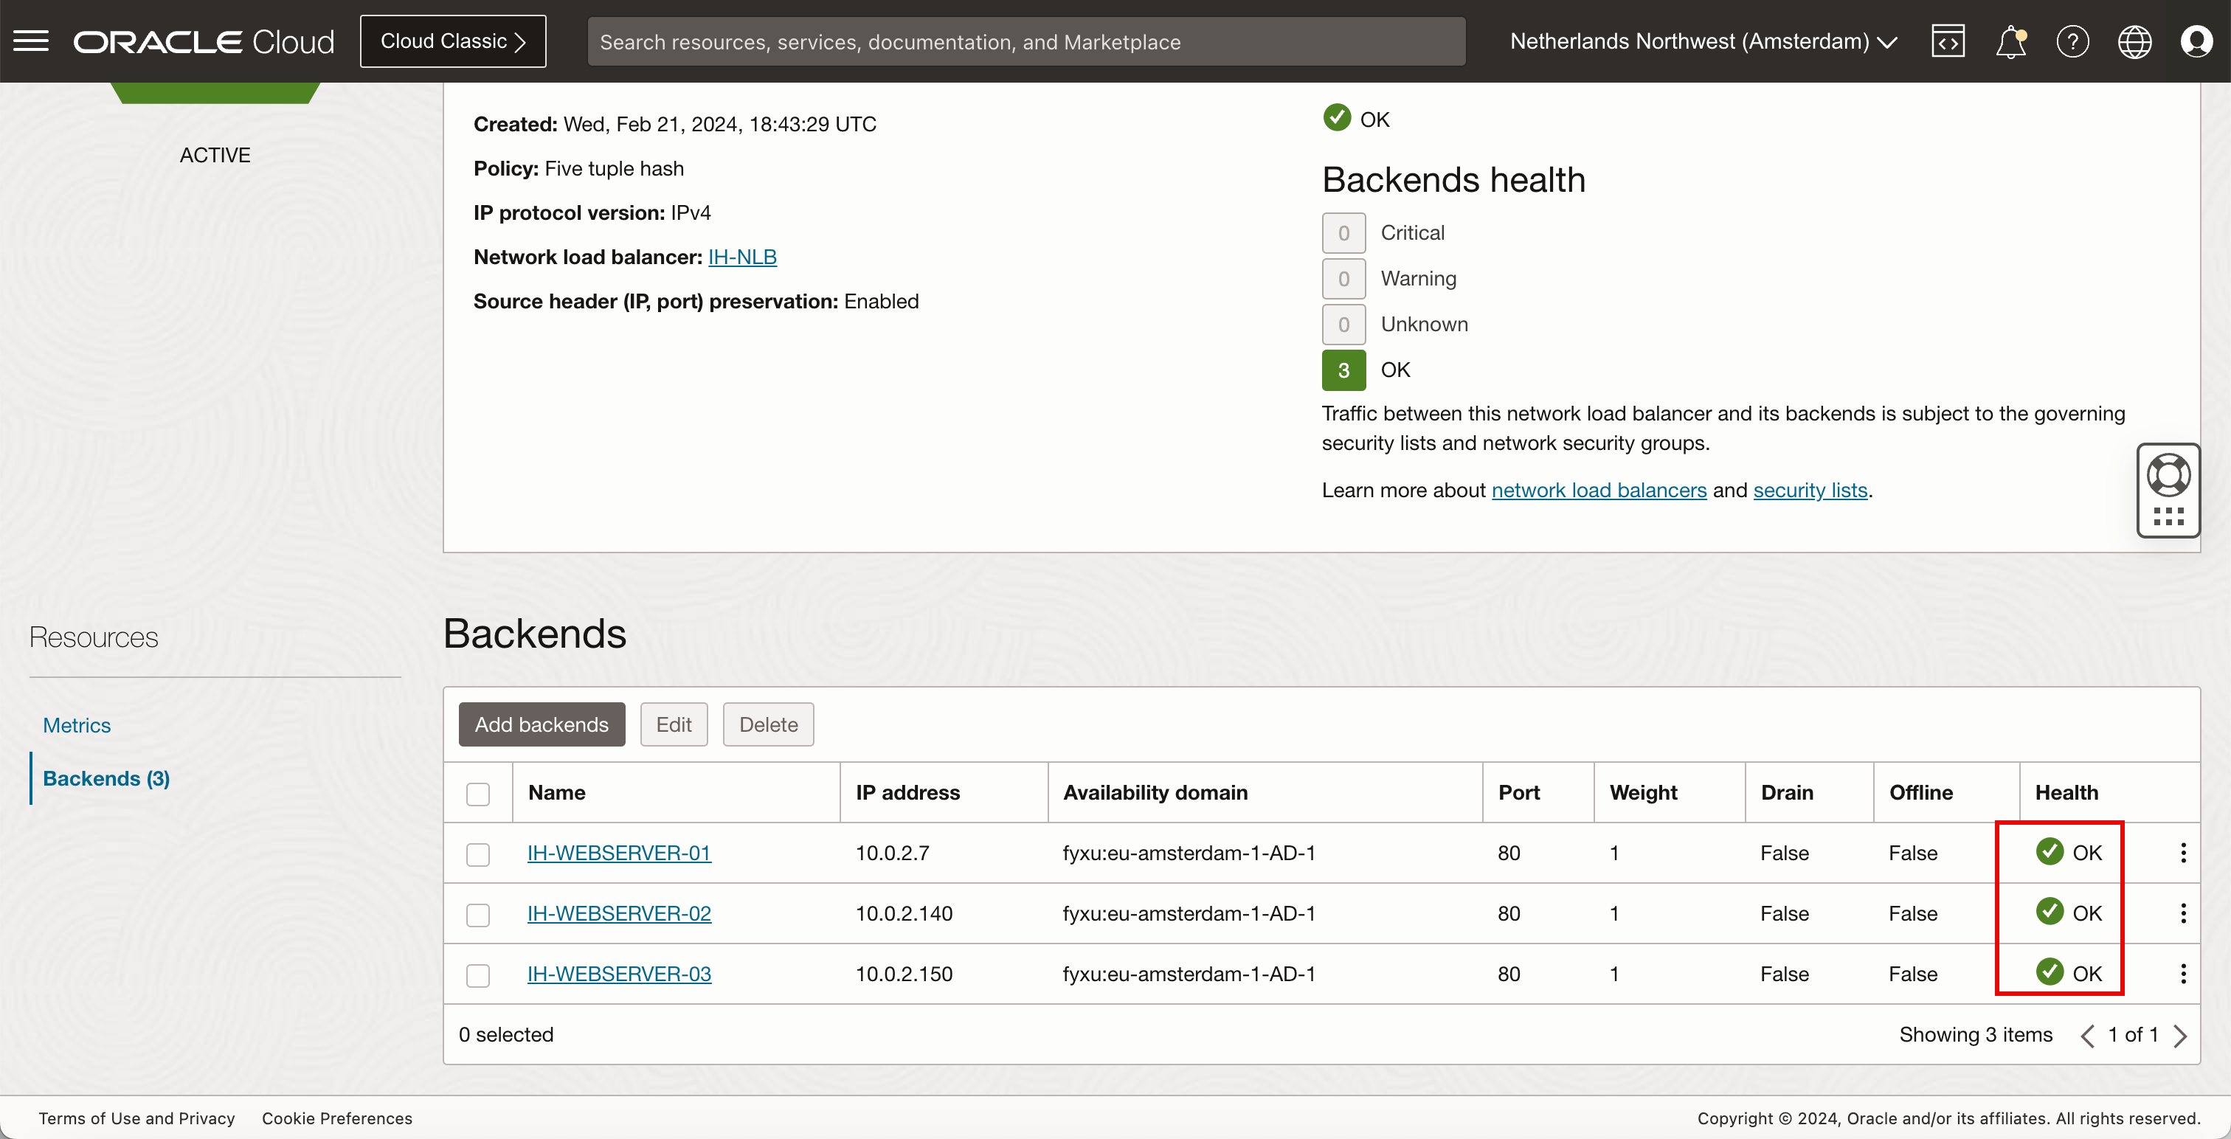2231x1139 pixels.
Task: Click the search resources input field
Action: (x=1025, y=41)
